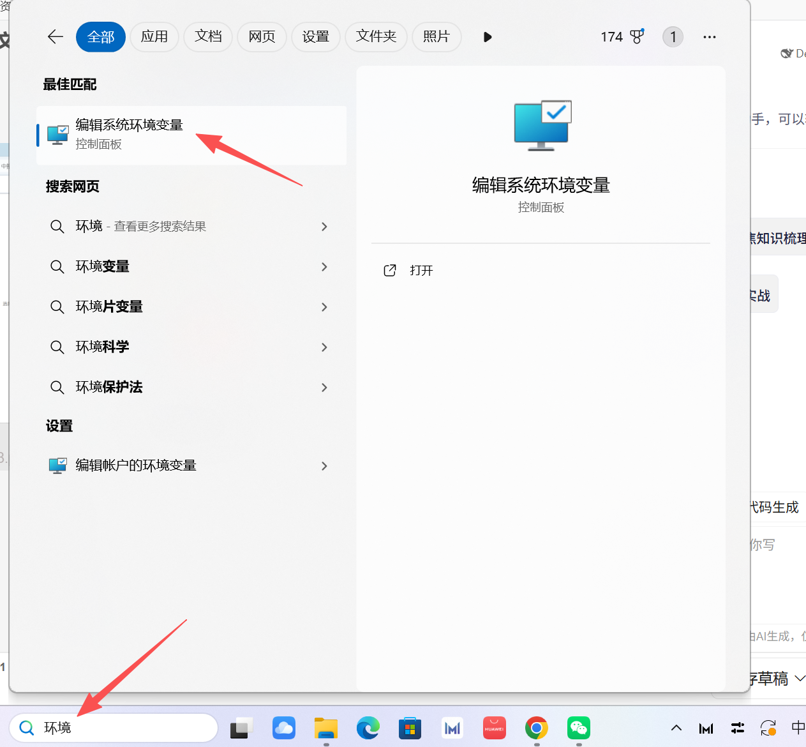Open Google Chrome from the taskbar
This screenshot has height=747, width=806.
pyautogui.click(x=536, y=728)
